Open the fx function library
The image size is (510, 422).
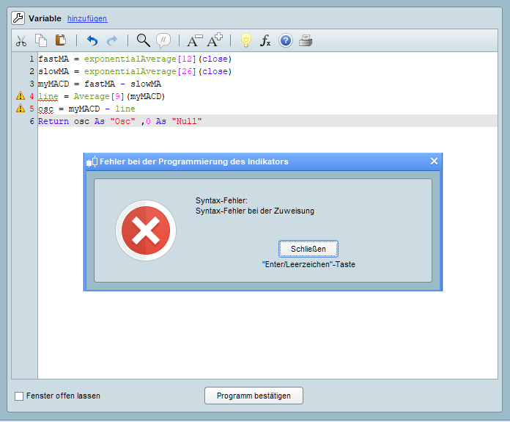pyautogui.click(x=265, y=41)
